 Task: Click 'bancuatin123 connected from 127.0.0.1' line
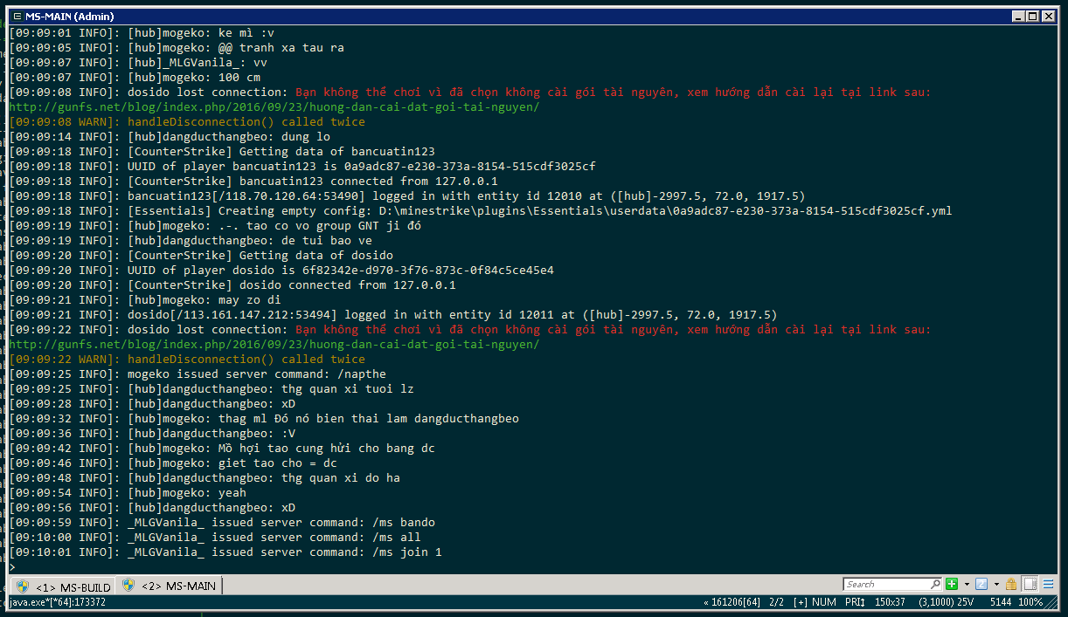[253, 181]
